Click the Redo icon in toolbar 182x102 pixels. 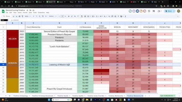point(16,16)
